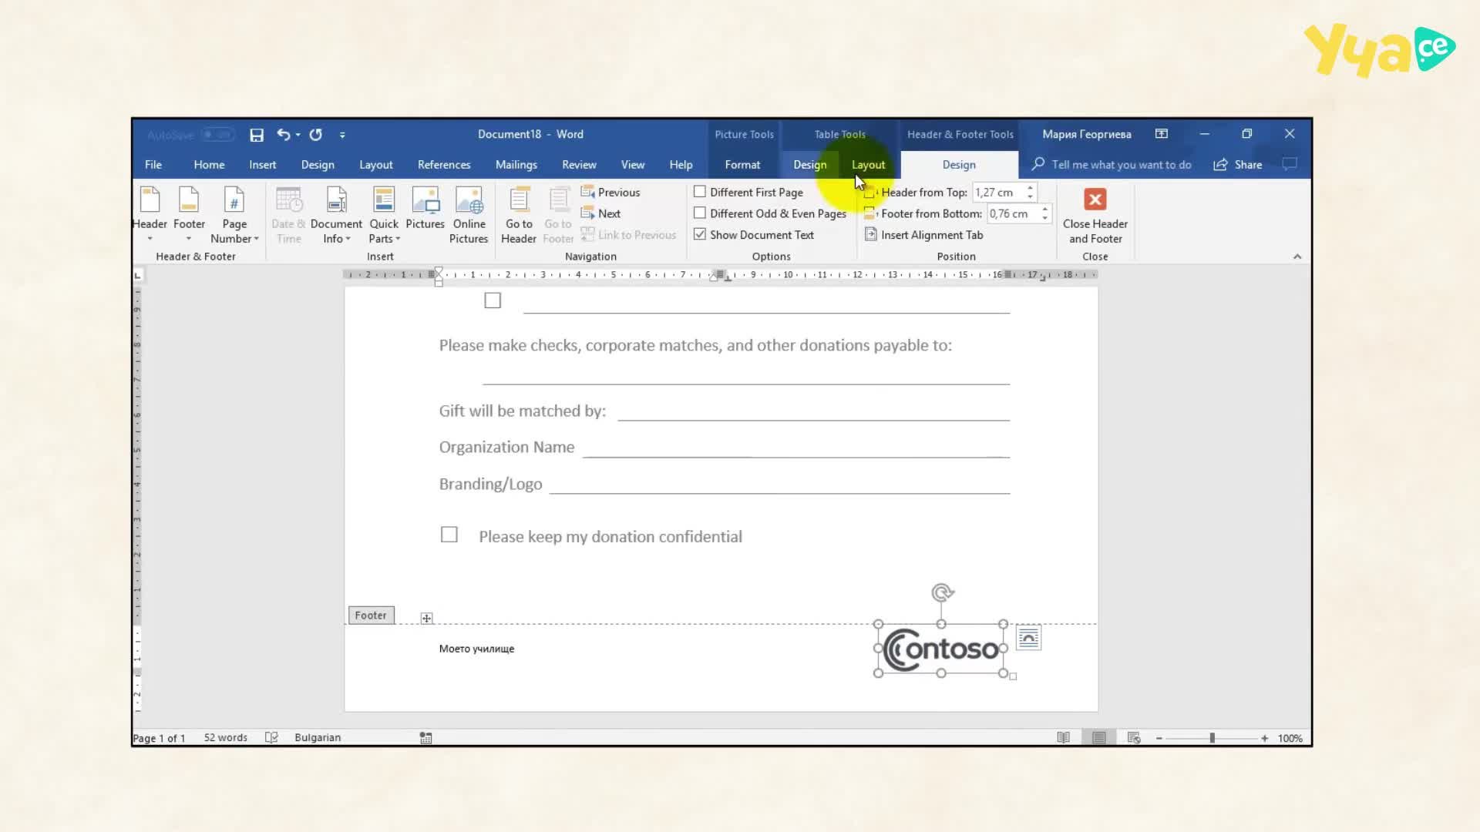Open the Table Tools Design tab
1480x832 pixels.
click(809, 165)
